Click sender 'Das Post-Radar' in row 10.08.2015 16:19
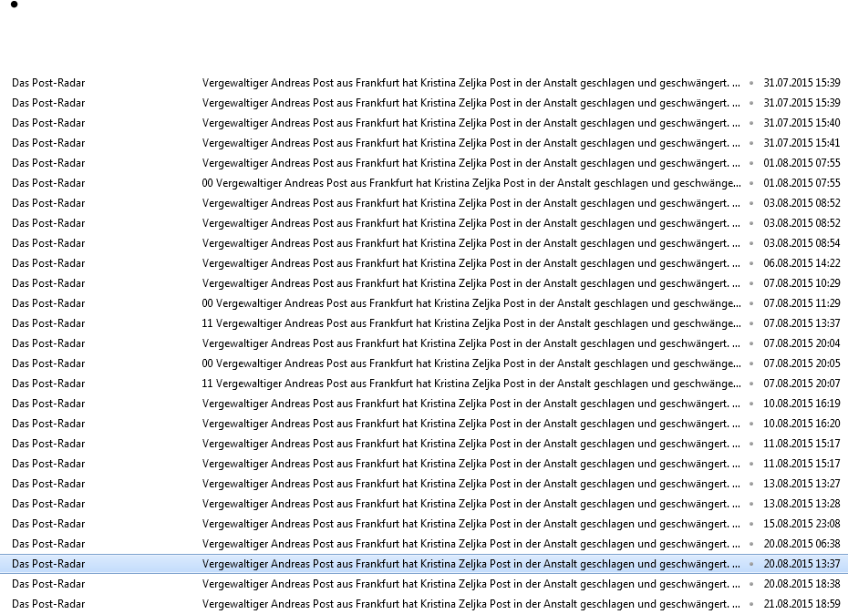The width and height of the screenshot is (848, 614). 48,404
